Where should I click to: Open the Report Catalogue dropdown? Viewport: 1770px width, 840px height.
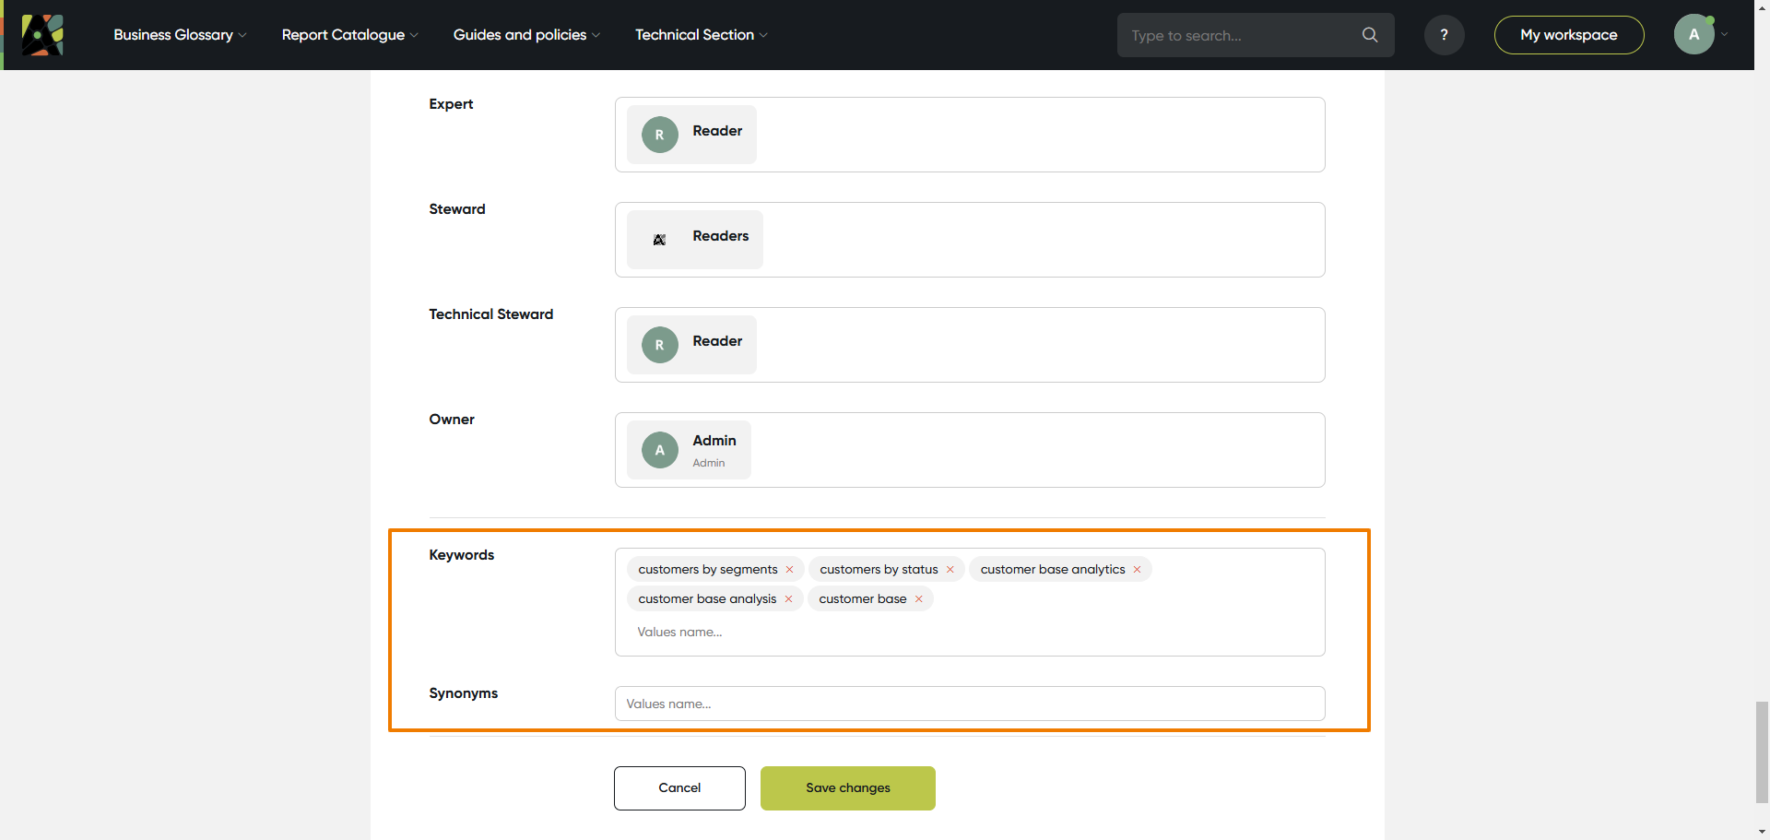click(x=349, y=35)
